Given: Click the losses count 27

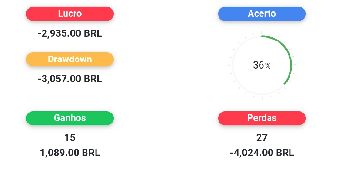Looking at the screenshot, I should (262, 138).
